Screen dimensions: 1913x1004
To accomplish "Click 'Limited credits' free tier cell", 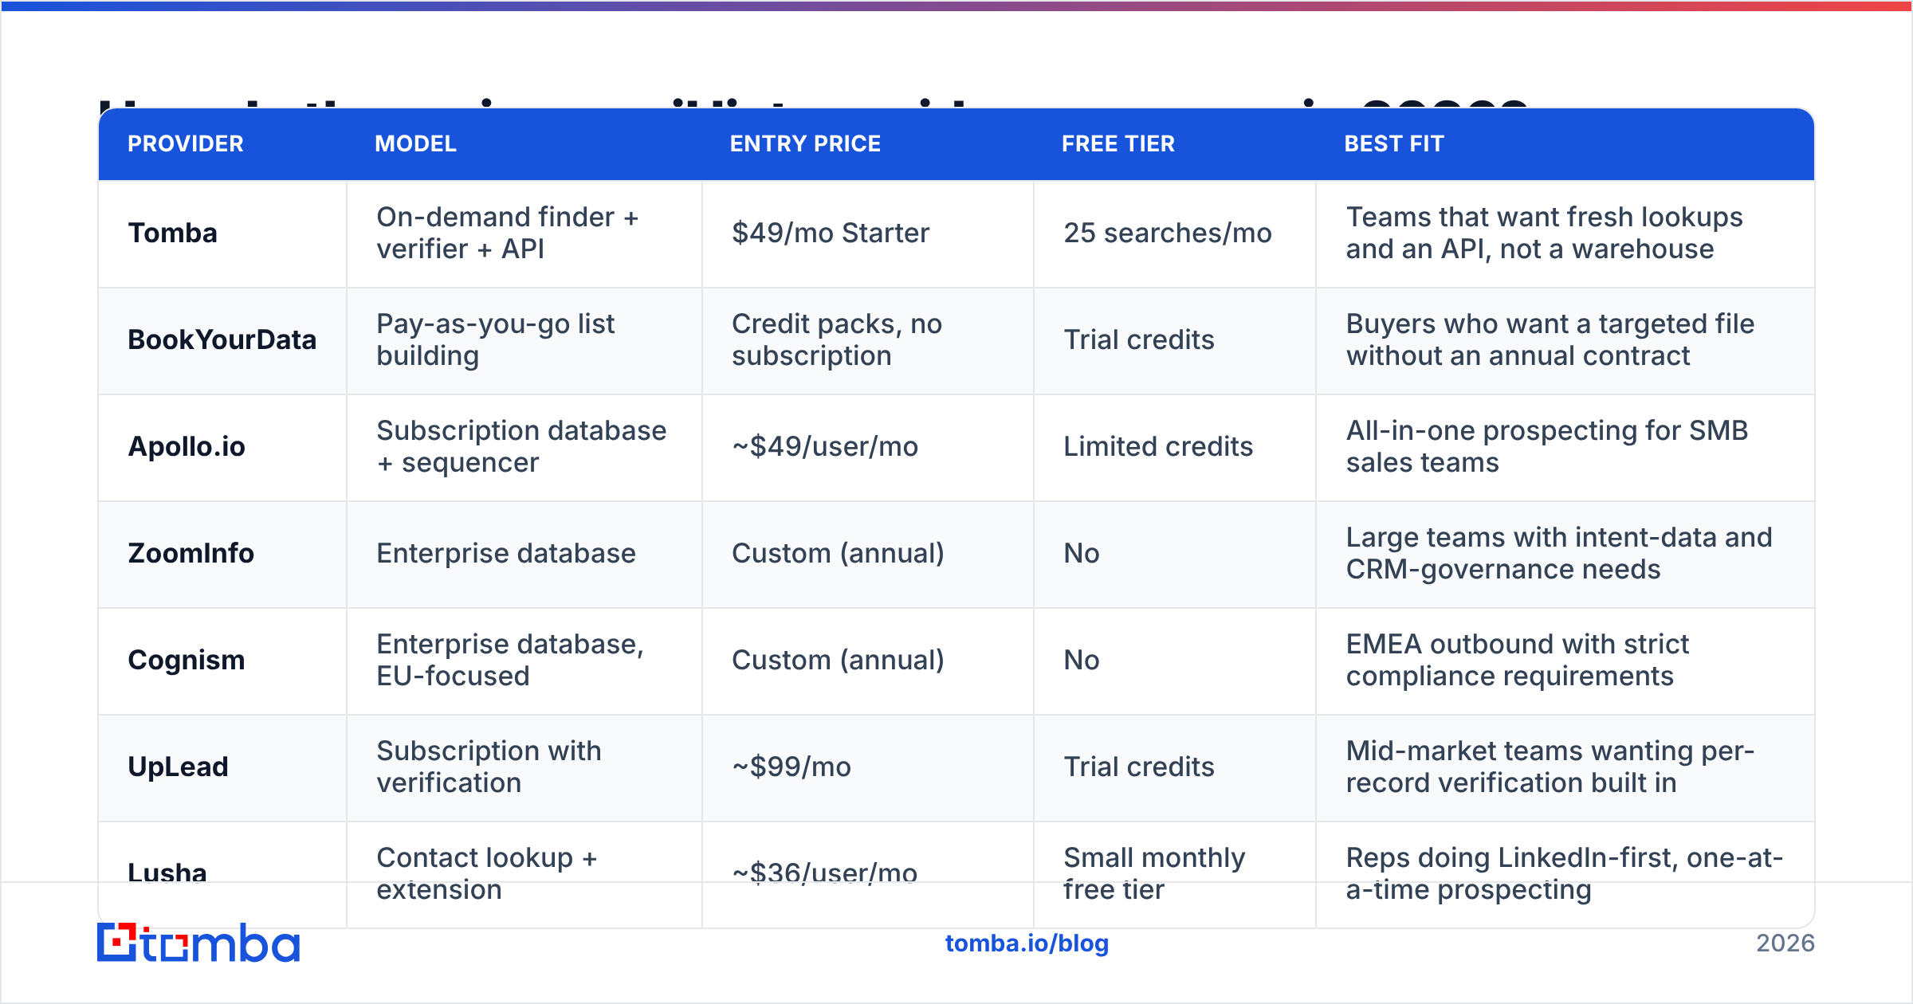I will 1175,447.
